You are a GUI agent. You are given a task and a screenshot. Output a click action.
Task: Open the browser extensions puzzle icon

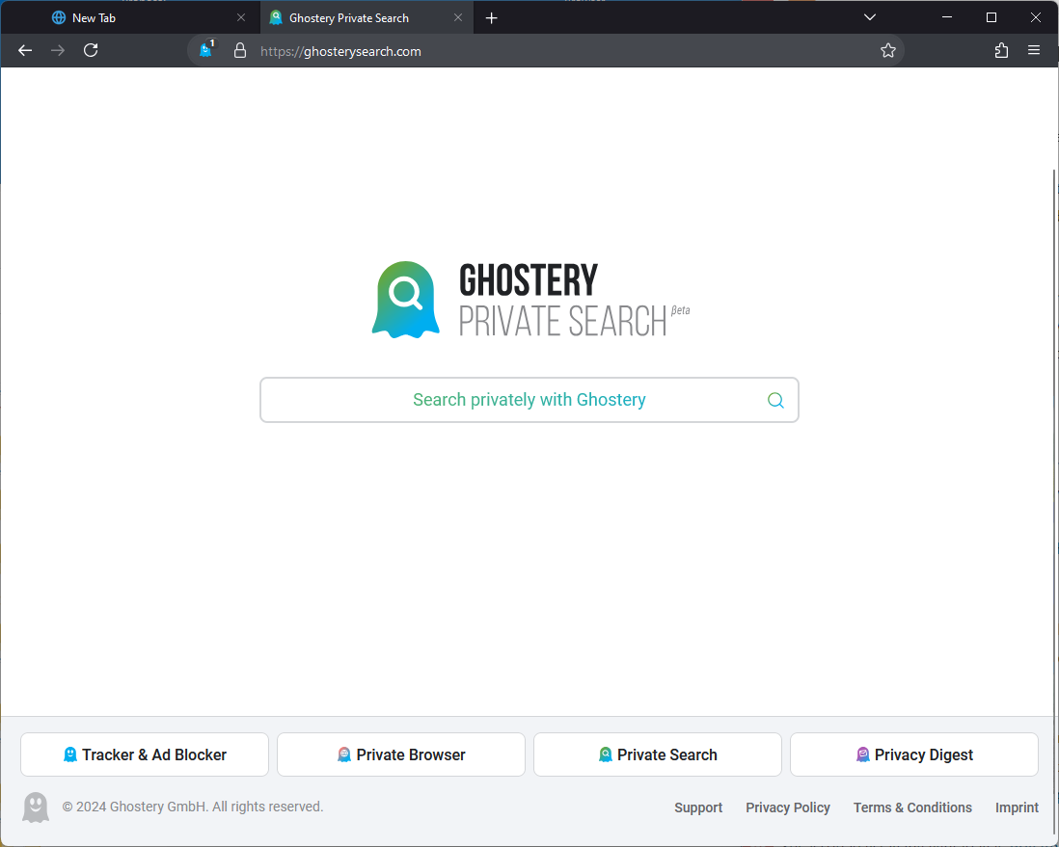pos(1001,51)
